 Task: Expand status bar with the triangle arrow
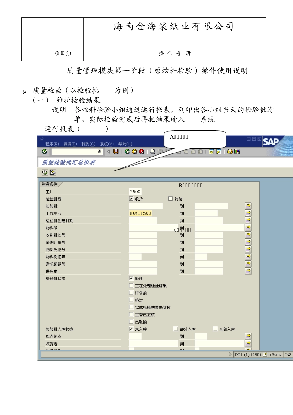[230, 354]
